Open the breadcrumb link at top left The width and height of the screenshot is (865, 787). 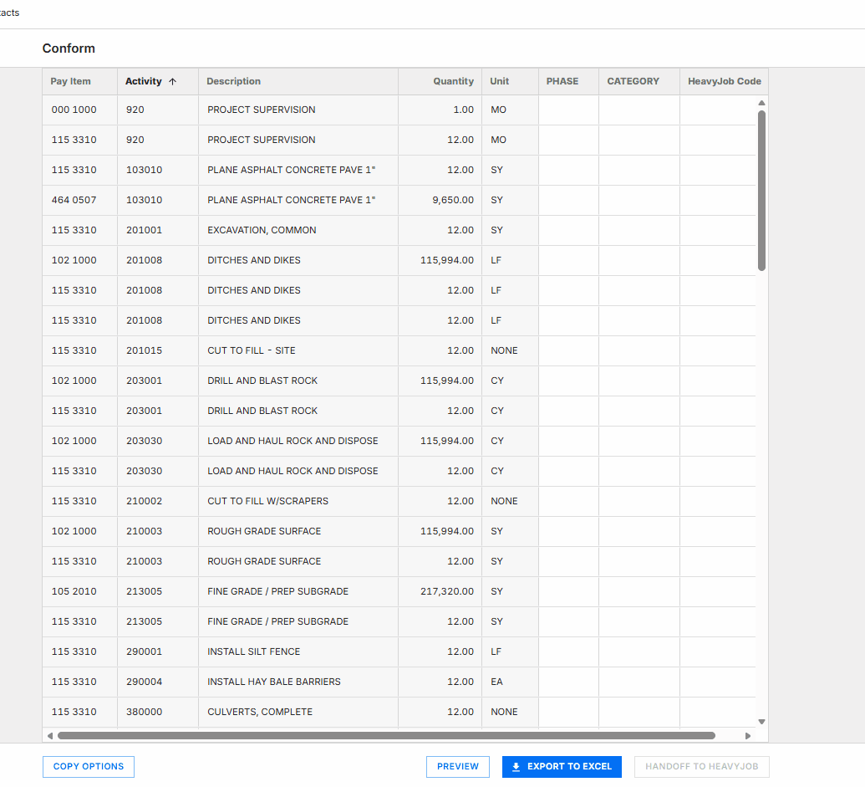(9, 13)
